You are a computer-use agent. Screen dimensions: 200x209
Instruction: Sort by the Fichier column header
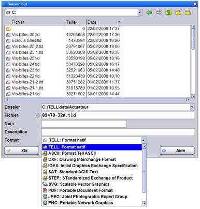click(x=35, y=22)
